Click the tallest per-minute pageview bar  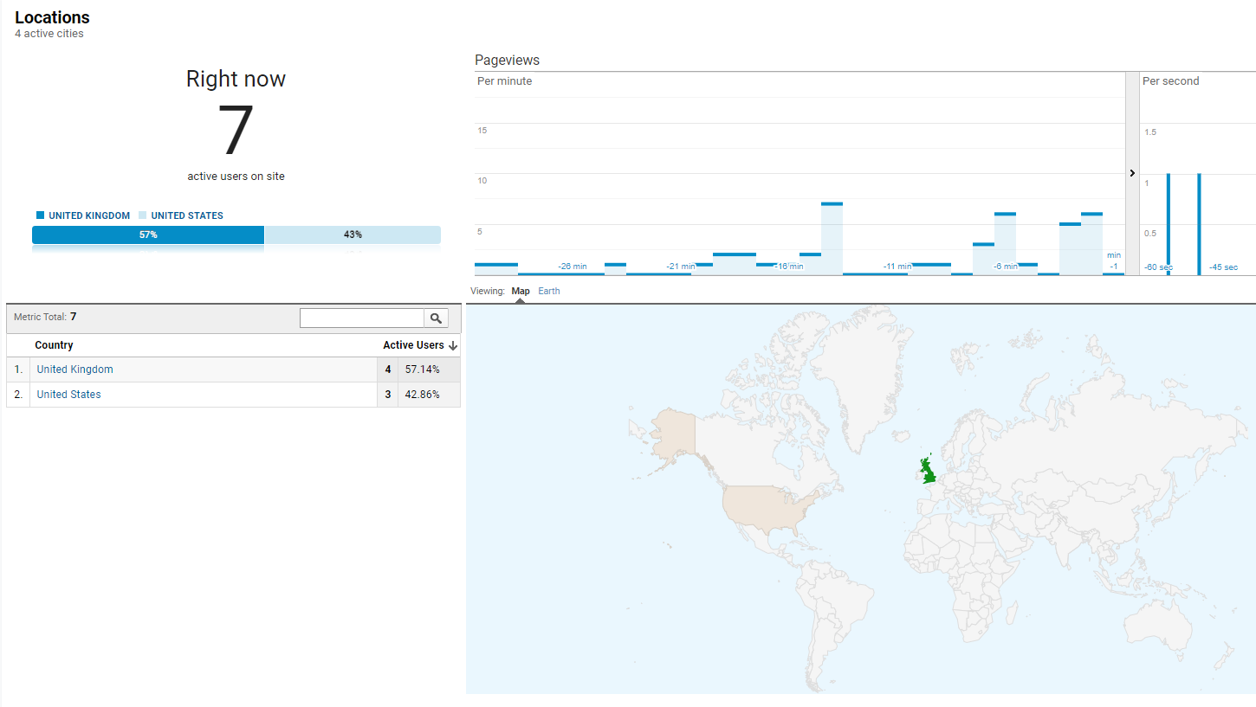(832, 239)
